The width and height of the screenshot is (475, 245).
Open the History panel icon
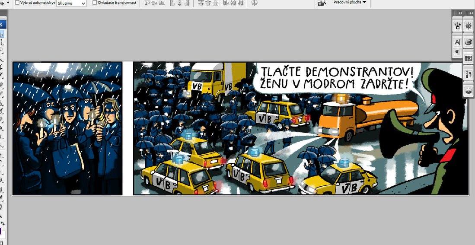tap(469, 75)
